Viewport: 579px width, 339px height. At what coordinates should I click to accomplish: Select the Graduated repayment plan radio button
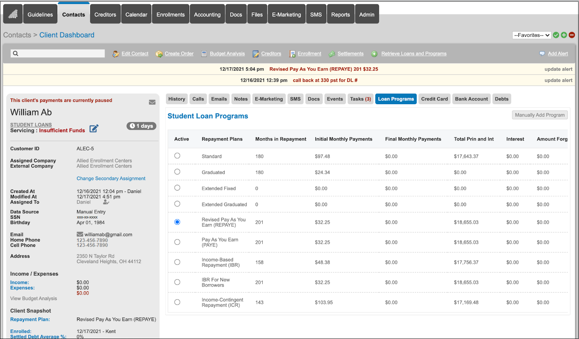[177, 172]
